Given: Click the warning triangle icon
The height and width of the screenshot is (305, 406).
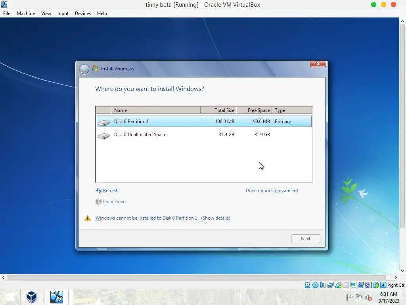Looking at the screenshot, I should coord(88,218).
